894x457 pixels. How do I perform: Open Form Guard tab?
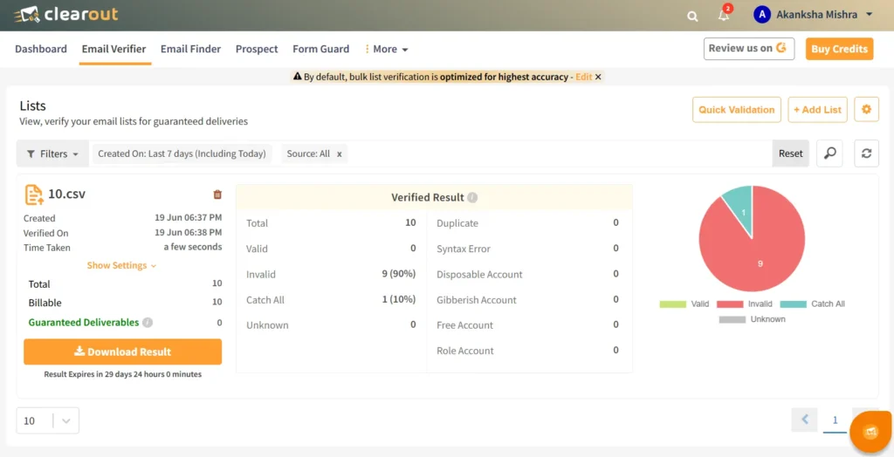point(321,49)
